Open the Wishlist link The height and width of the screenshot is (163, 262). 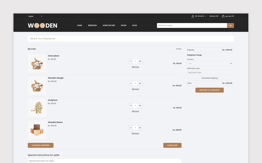click(x=214, y=16)
